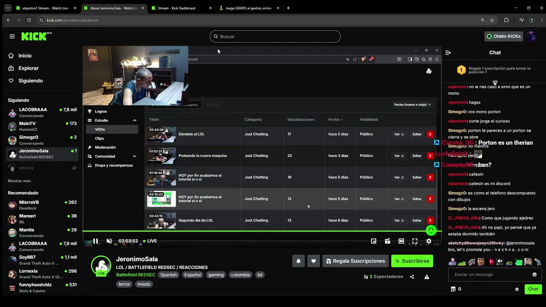Open a new browser tab
The width and height of the screenshot is (546, 307).
(x=288, y=8)
